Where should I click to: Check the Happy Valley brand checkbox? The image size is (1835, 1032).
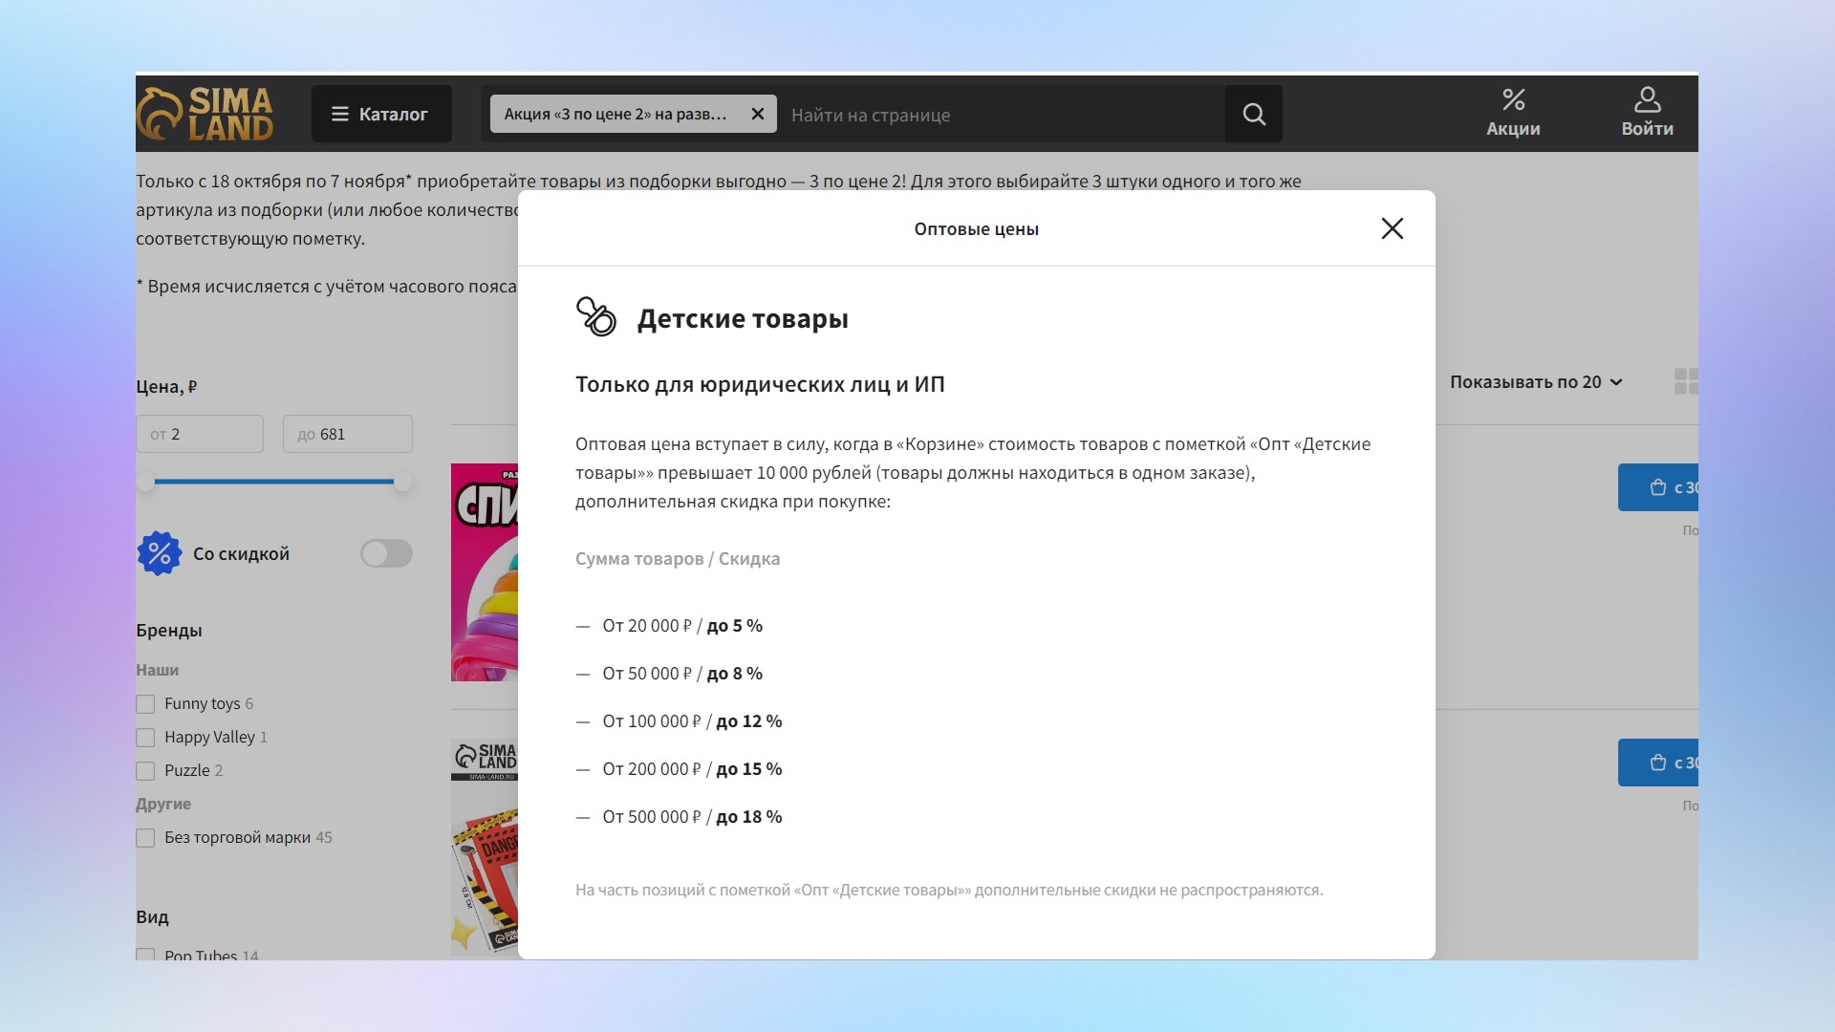click(x=145, y=738)
